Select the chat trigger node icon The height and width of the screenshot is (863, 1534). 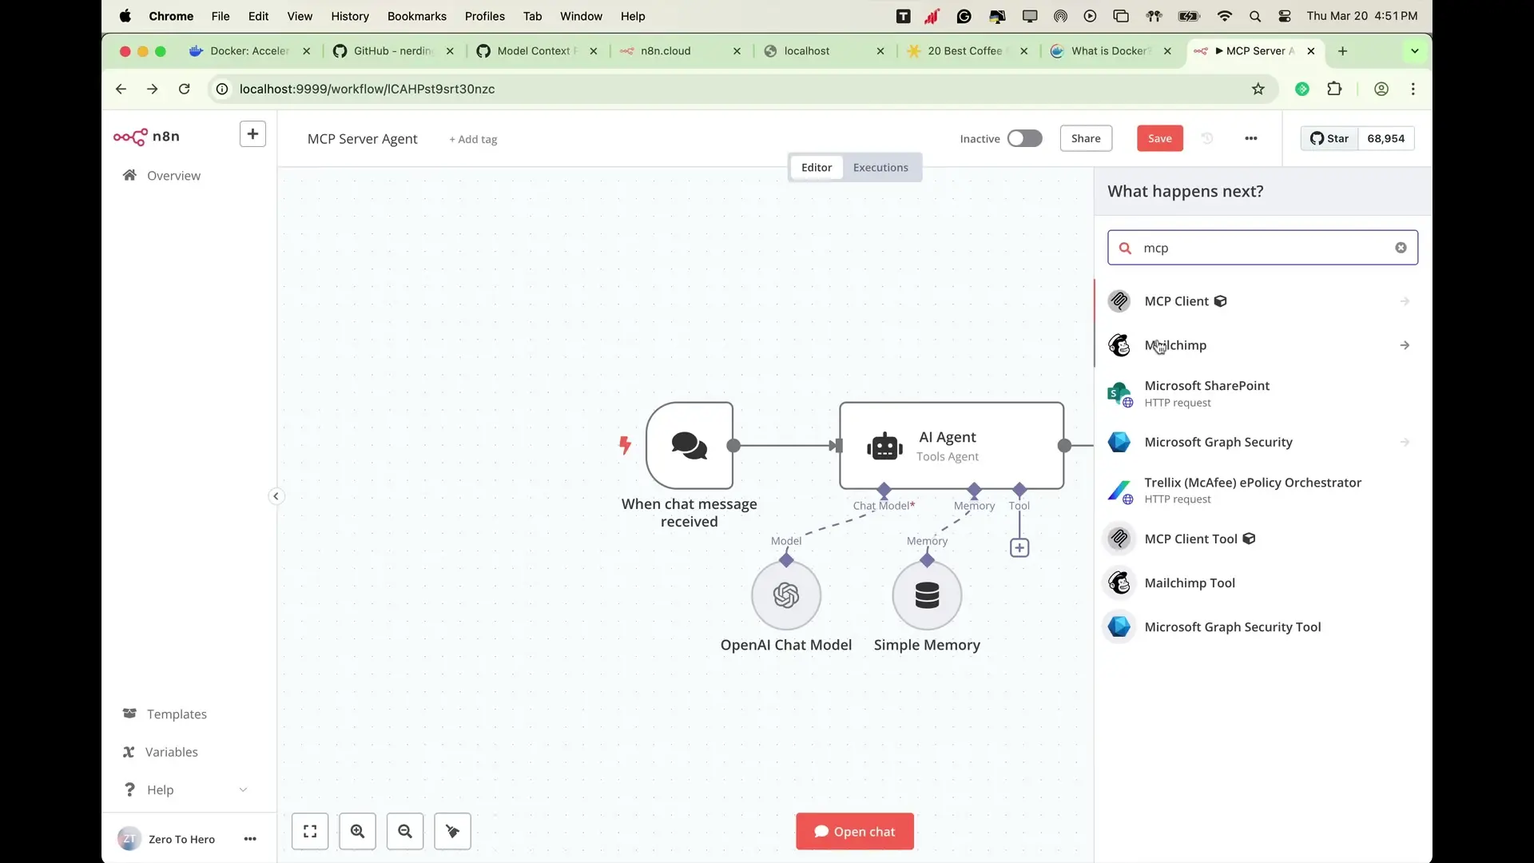click(690, 445)
